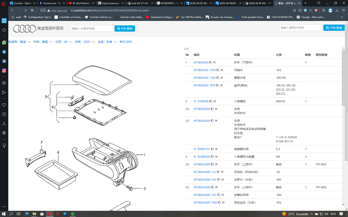Open WhatsApp in the Opera sidebar
348x217 pixels.
click(x=4, y=43)
